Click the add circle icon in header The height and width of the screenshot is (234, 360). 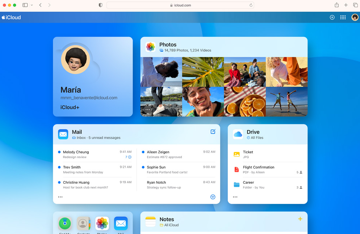click(x=332, y=17)
